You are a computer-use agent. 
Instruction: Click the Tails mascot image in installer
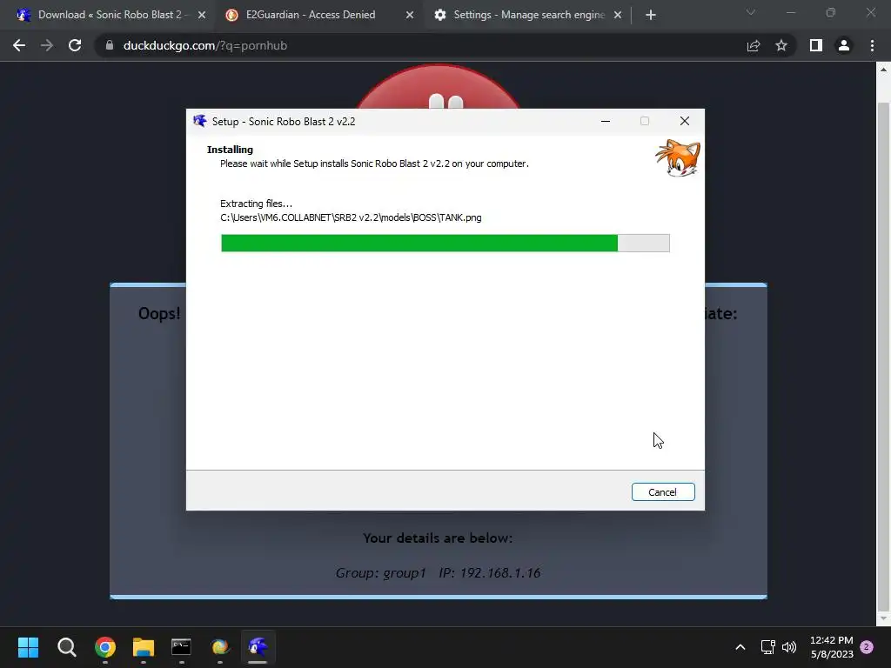(x=678, y=158)
